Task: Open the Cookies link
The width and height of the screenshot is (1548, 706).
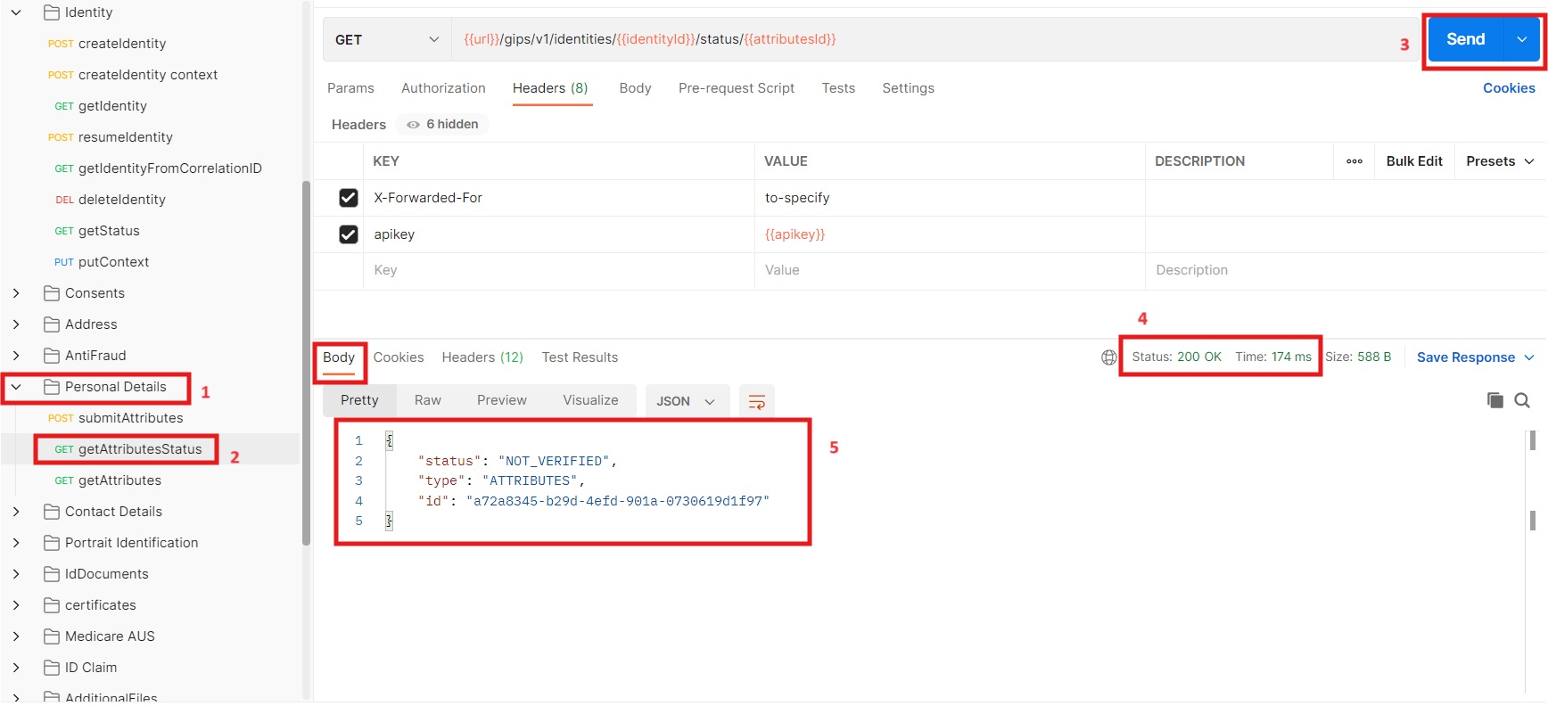Action: (x=1509, y=88)
